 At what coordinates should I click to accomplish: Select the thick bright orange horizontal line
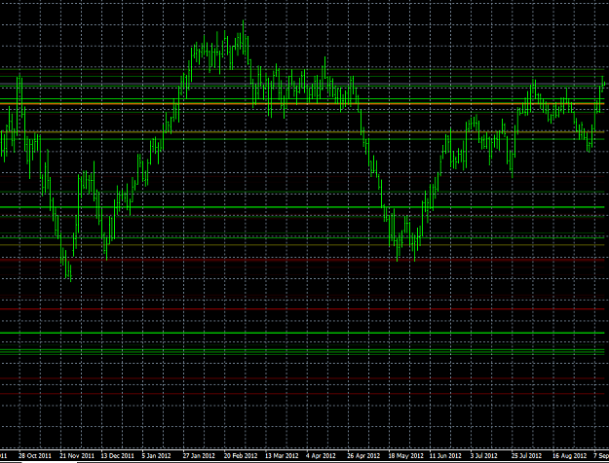(x=304, y=104)
